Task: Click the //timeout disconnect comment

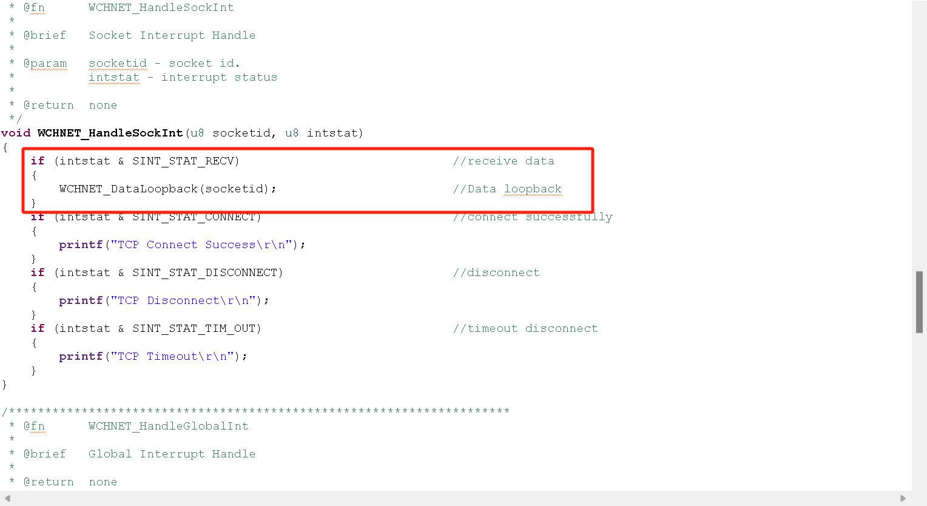Action: [525, 328]
